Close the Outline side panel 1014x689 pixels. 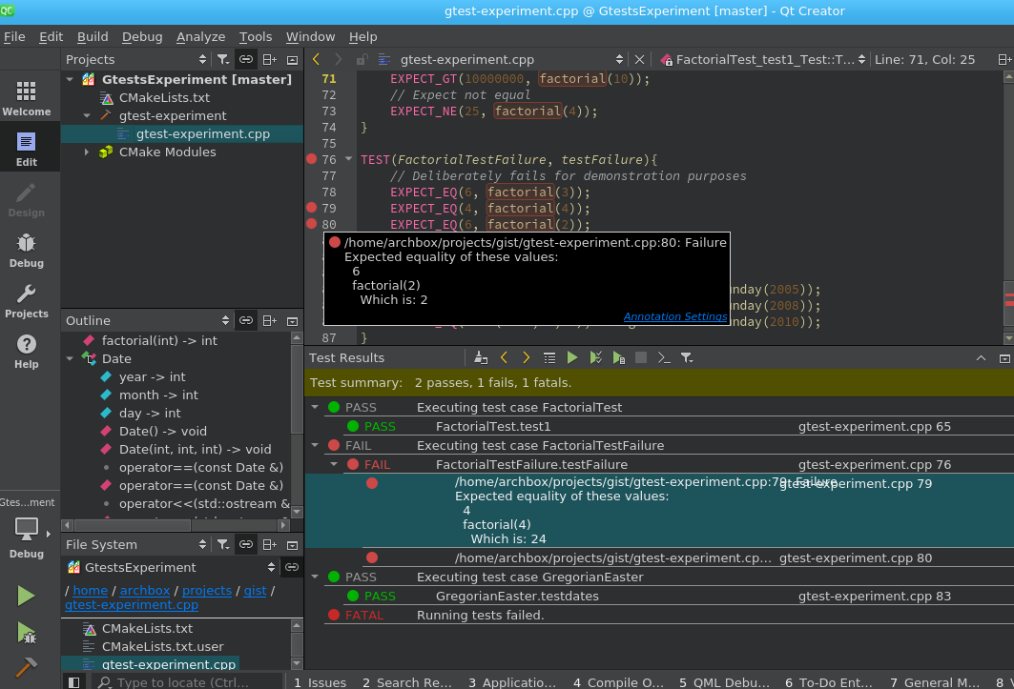[292, 320]
